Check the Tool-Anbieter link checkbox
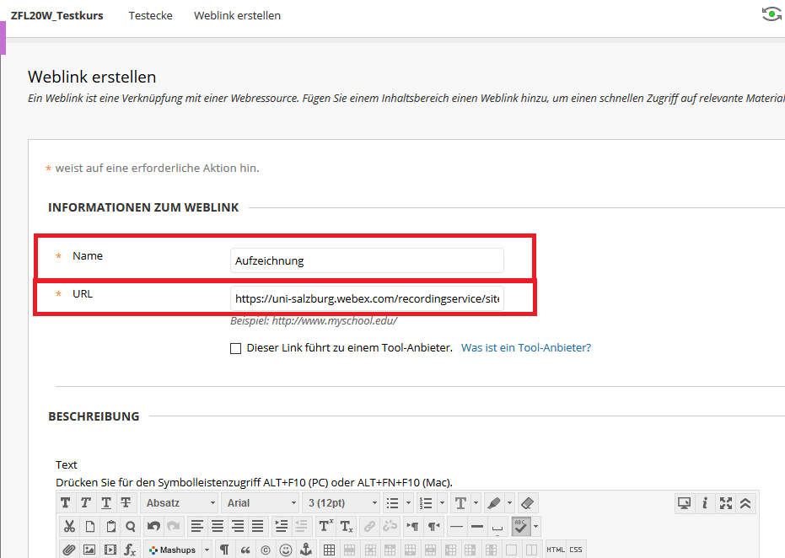The width and height of the screenshot is (785, 558). coord(235,348)
